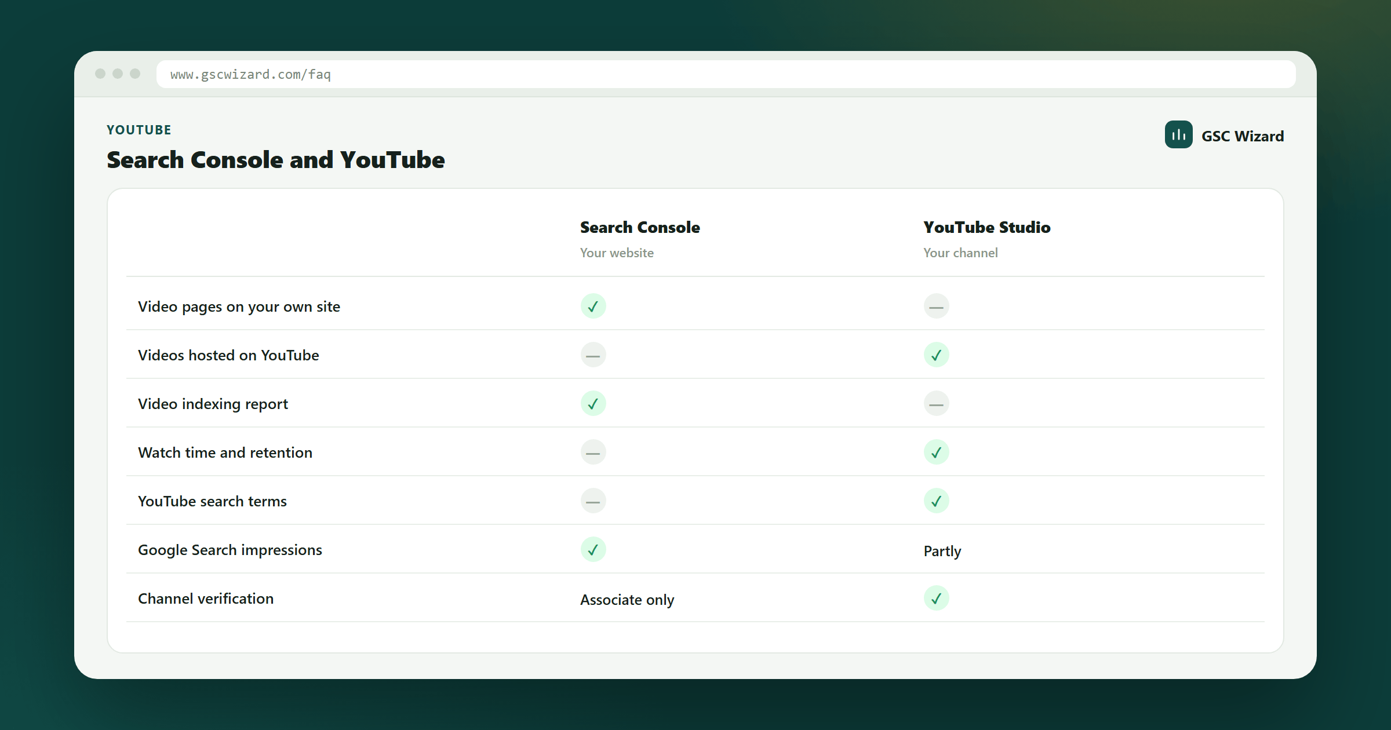Click YouTube Studio checkmark for Videos hosted on YouTube

point(936,355)
